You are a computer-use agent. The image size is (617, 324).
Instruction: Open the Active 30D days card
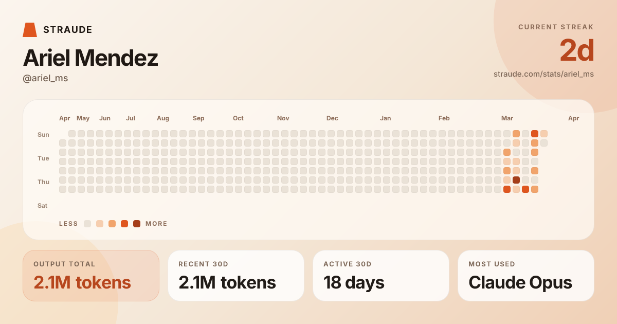pyautogui.click(x=381, y=276)
